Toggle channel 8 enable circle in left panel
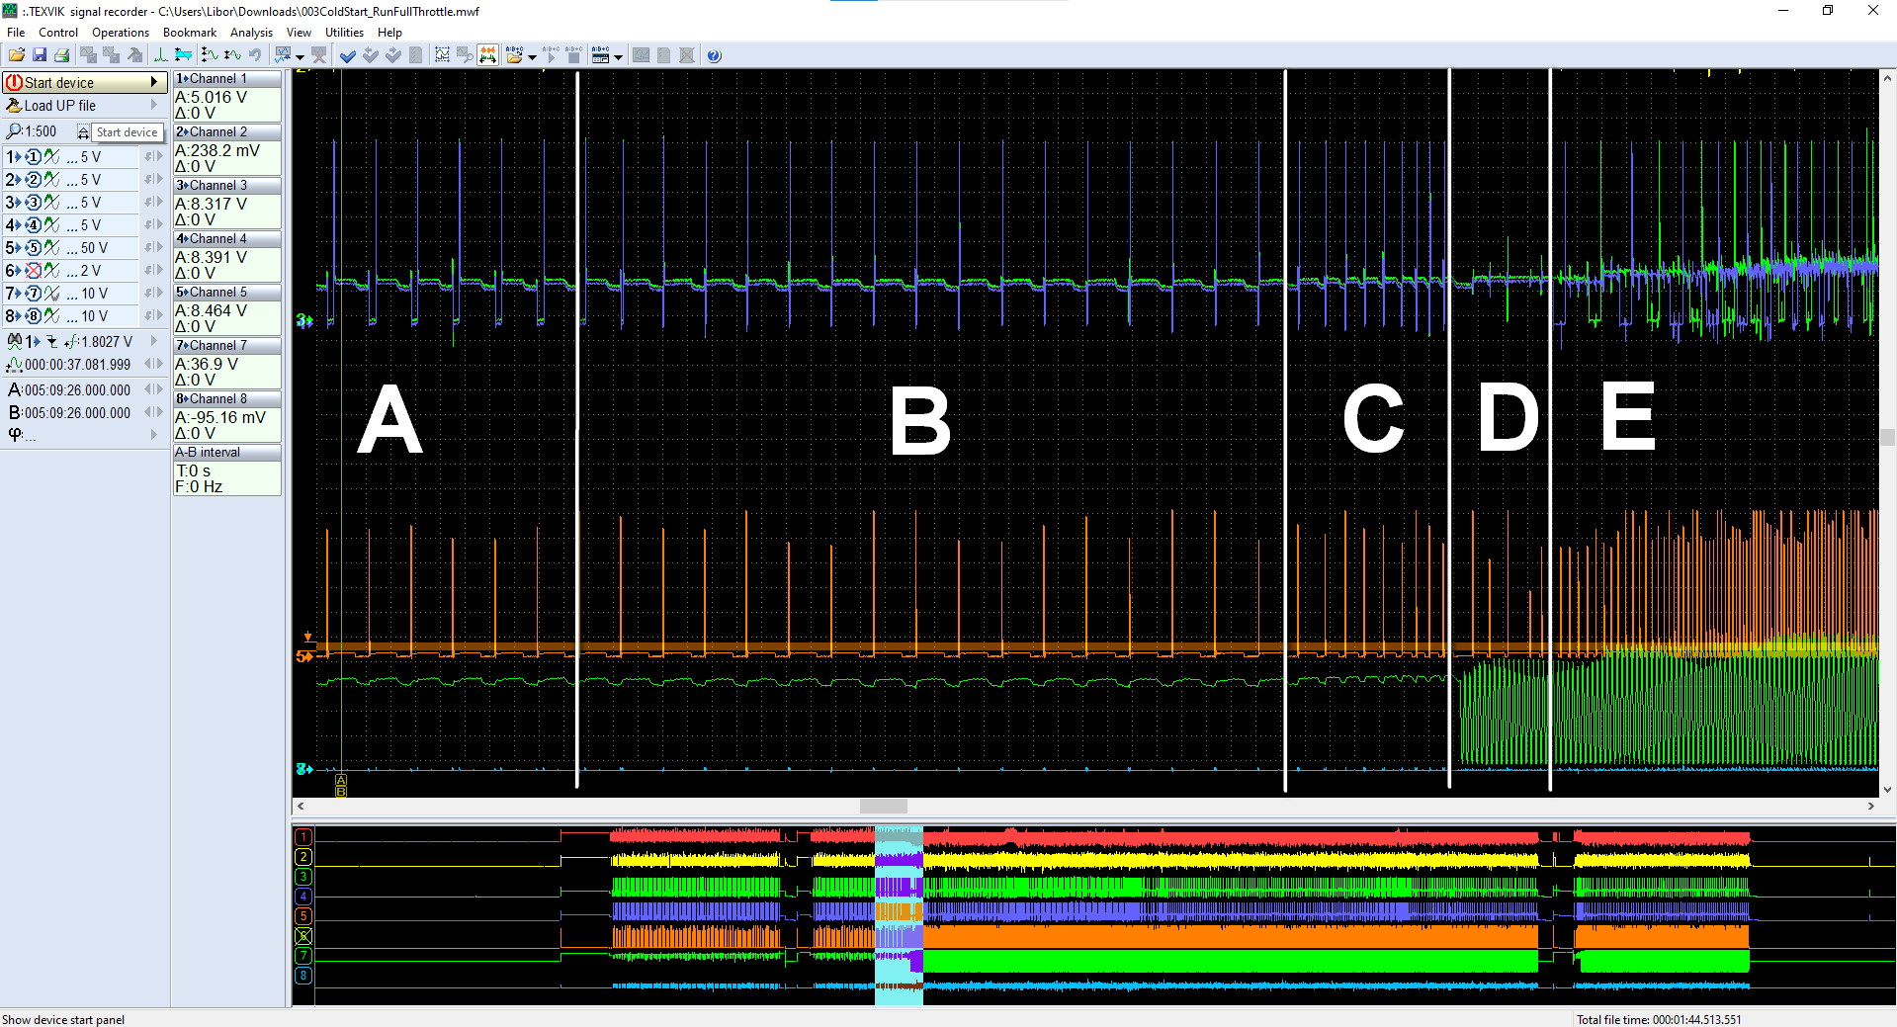This screenshot has height=1027, width=1897. pyautogui.click(x=33, y=316)
